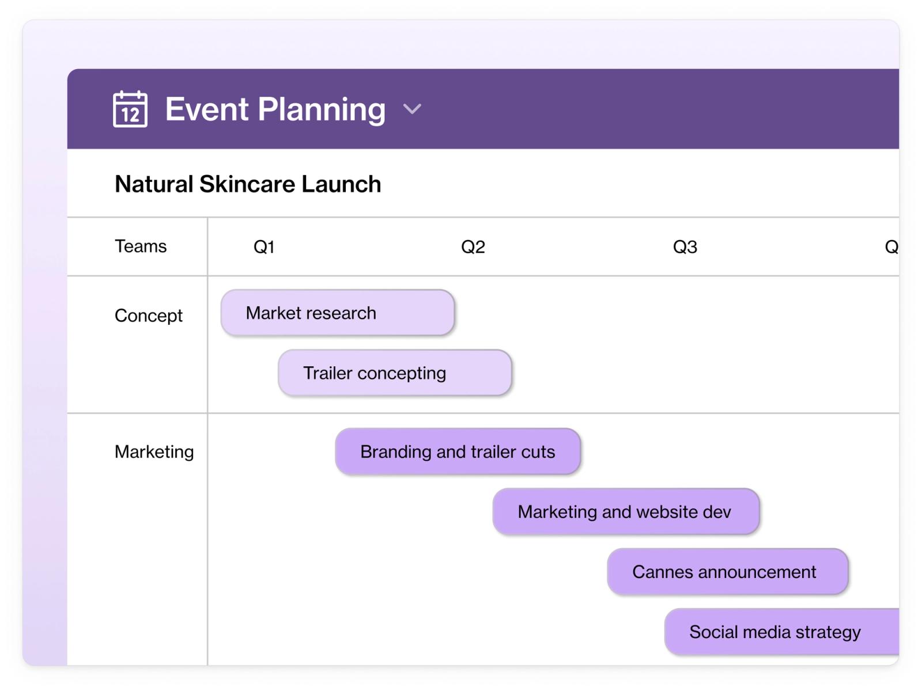The width and height of the screenshot is (922, 691).
Task: Select the Q3 quarter header
Action: click(x=685, y=247)
